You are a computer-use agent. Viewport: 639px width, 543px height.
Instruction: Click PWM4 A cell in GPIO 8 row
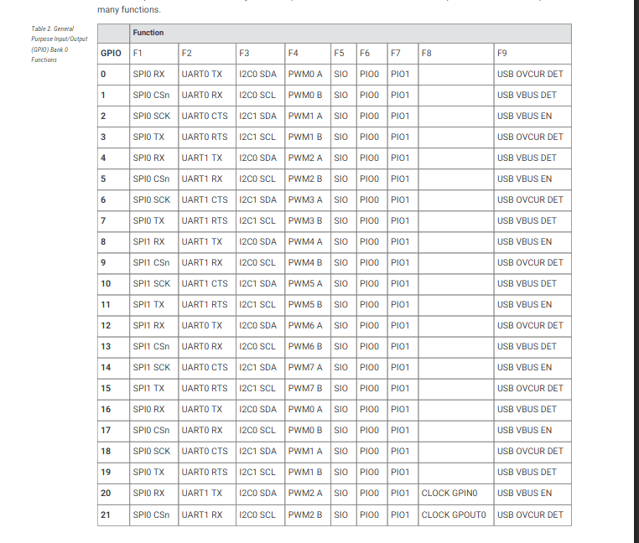click(x=305, y=241)
